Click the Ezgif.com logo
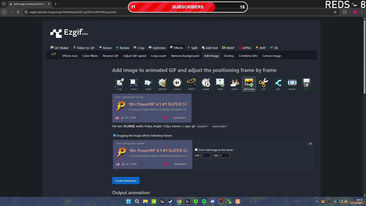Viewport: 366px width, 206px height. 69,33
